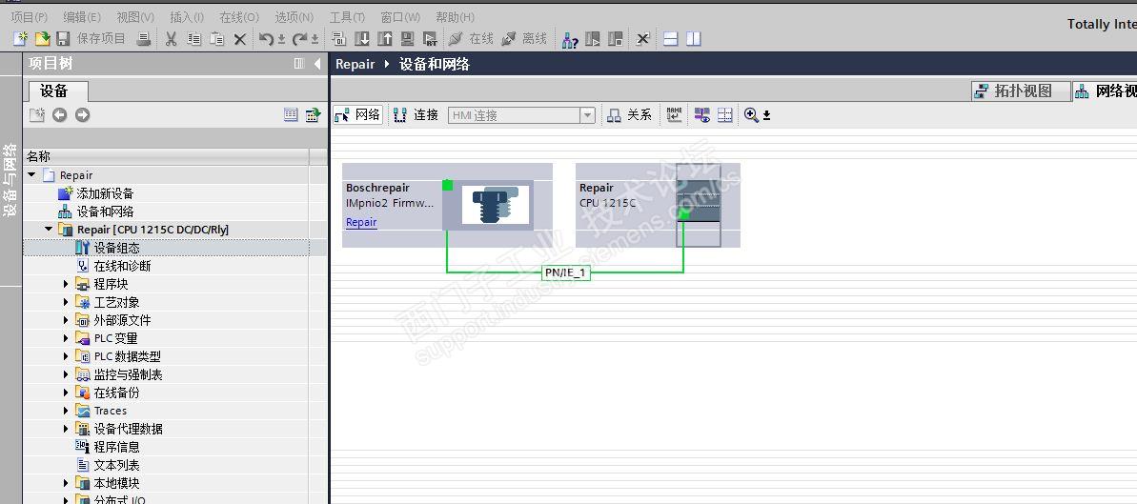Toggle project tree auto-collapse icon

(x=298, y=64)
